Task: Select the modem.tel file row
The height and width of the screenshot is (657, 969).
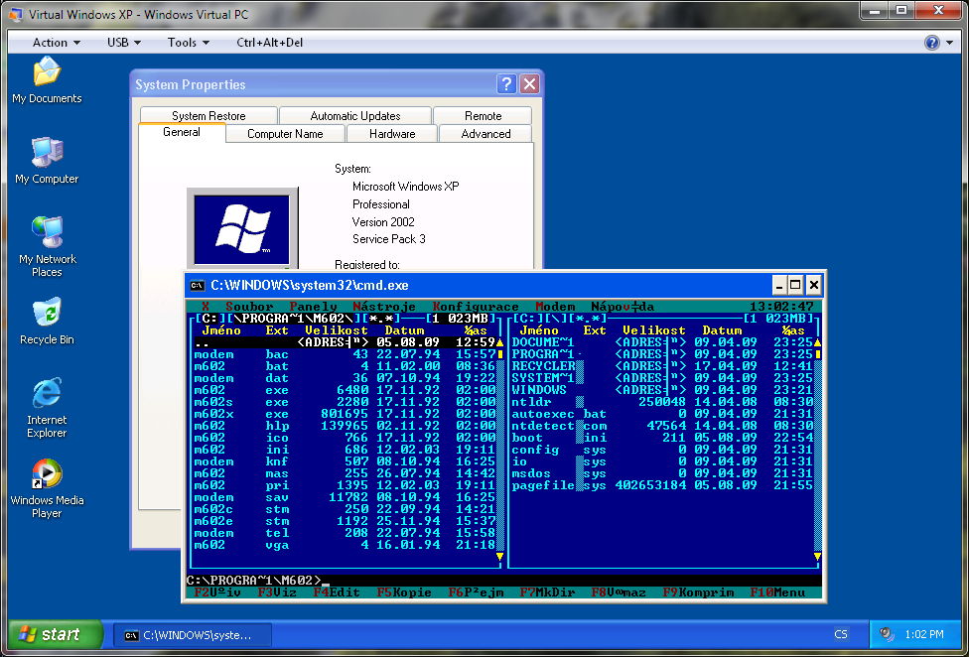Action: click(345, 534)
